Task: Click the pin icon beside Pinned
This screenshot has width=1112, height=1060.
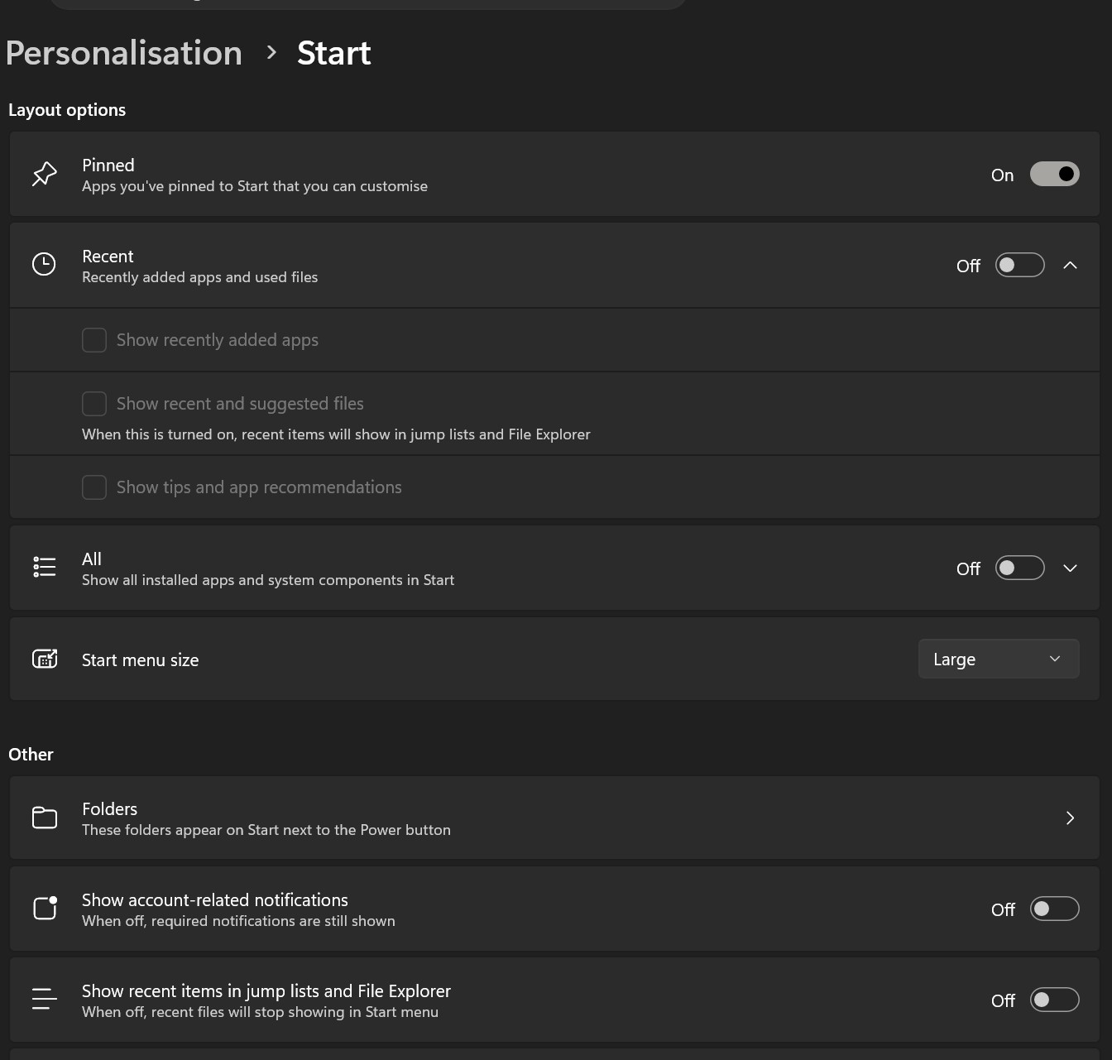Action: coord(44,175)
